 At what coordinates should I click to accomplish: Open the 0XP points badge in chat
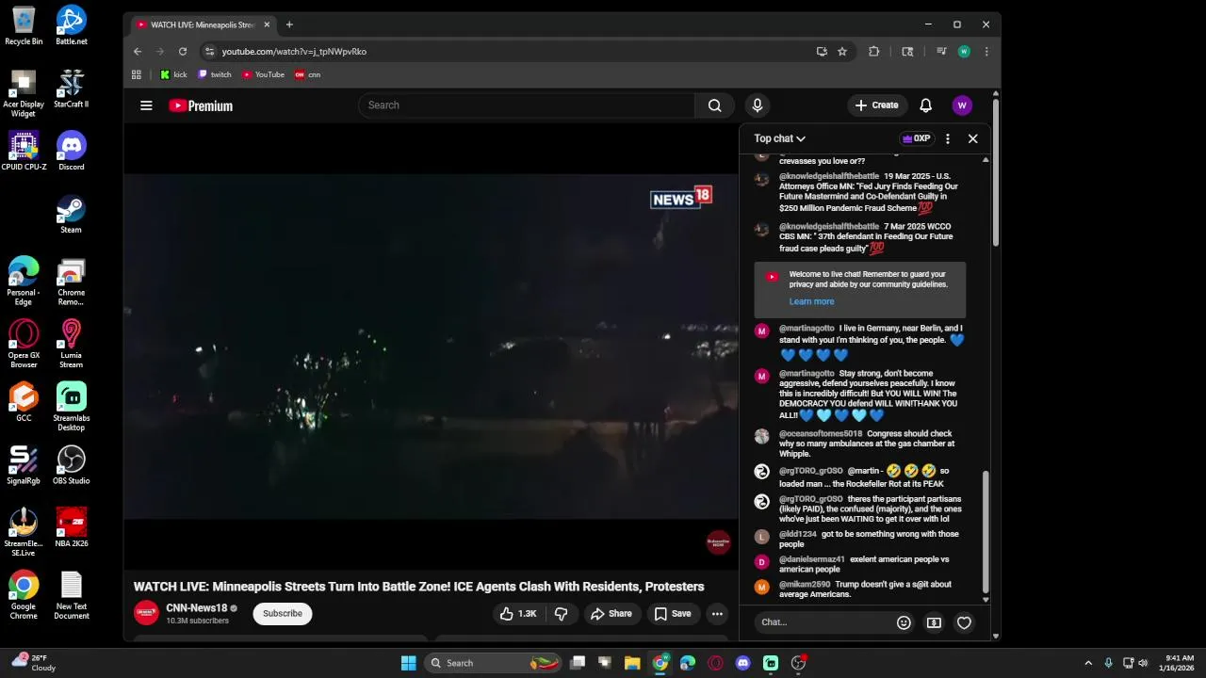[x=917, y=138]
